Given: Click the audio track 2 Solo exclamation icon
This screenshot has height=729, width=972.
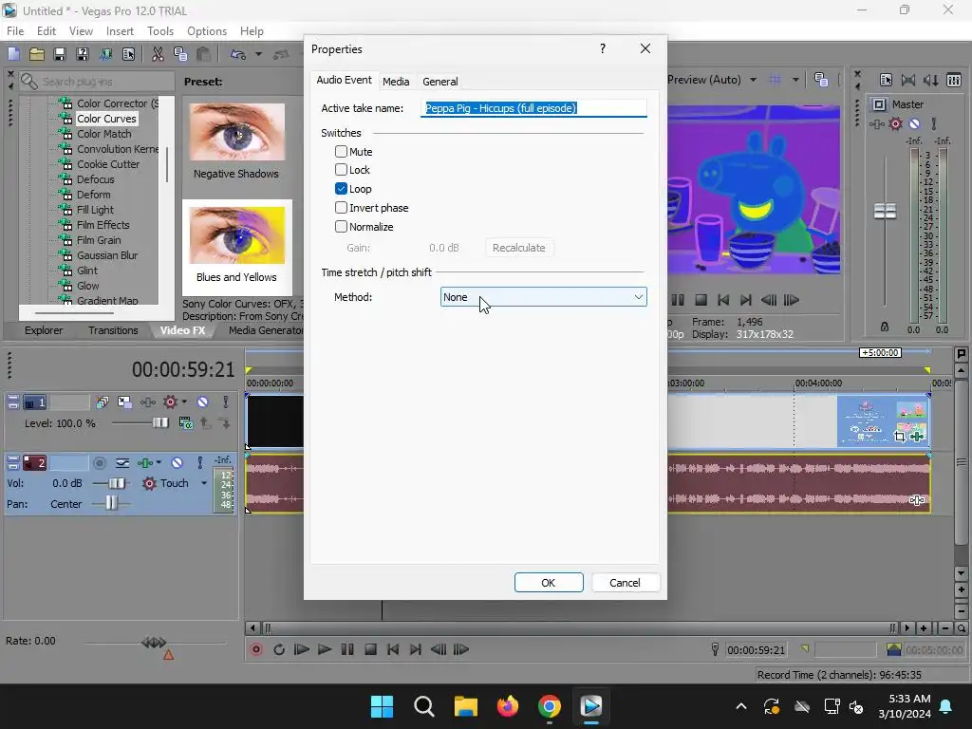Looking at the screenshot, I should [199, 463].
